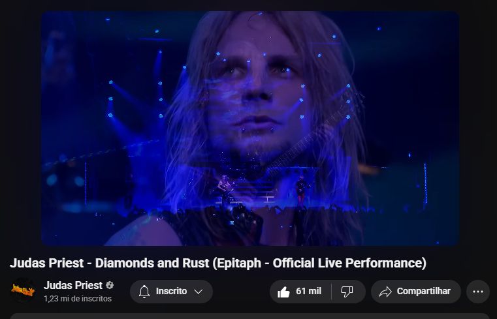
Task: Open the Judas Priest channel avatar
Action: click(x=23, y=290)
